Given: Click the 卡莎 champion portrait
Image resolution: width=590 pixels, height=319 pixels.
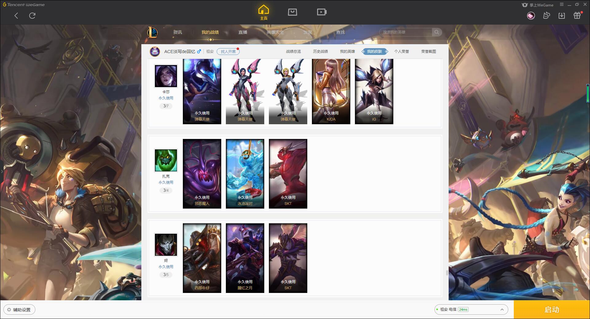Looking at the screenshot, I should pyautogui.click(x=166, y=76).
